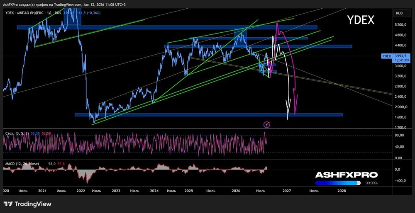Click the 12:41:09 bar countdown timer

click(x=402, y=60)
